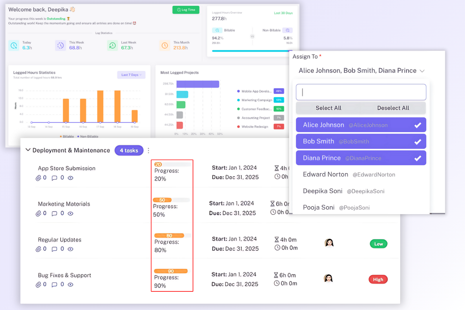Image resolution: width=465 pixels, height=310 pixels.
Task: Open the three-dot menu beside 4 tasks
Action: click(148, 150)
